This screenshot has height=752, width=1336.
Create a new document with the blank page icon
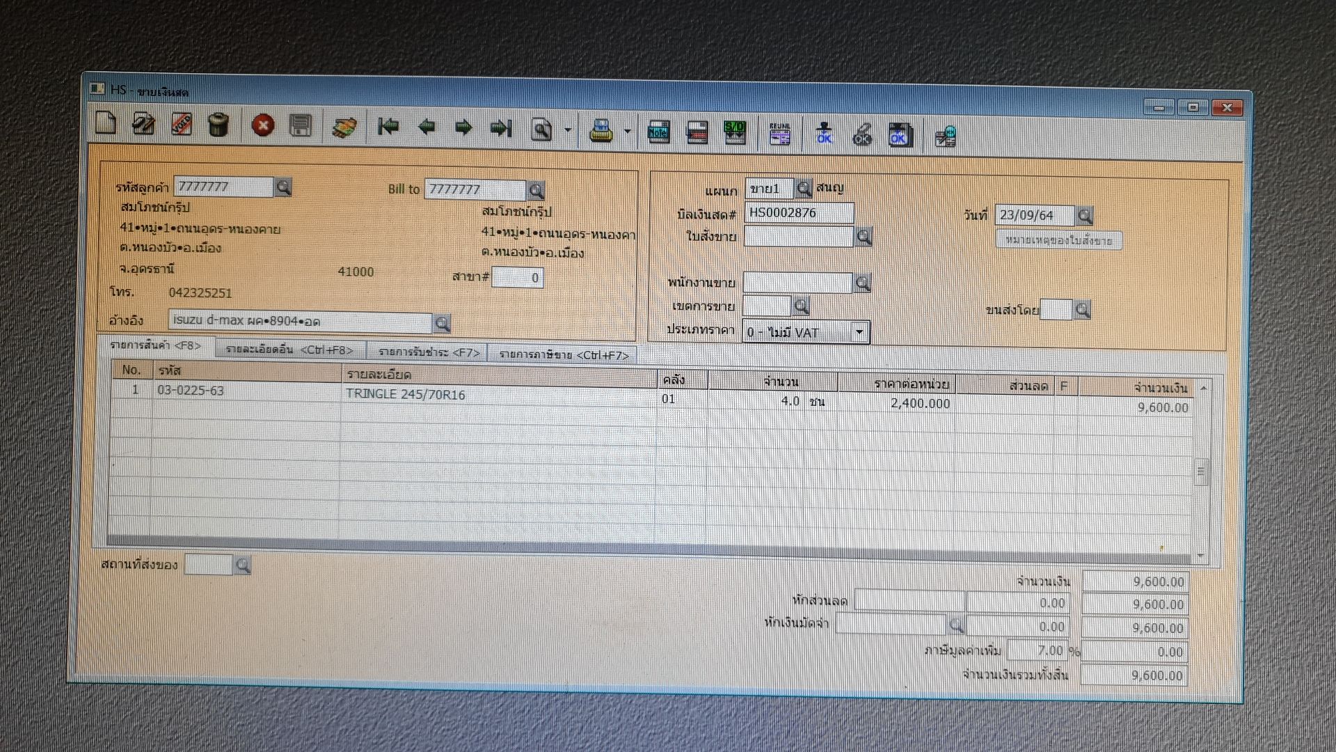point(106,123)
